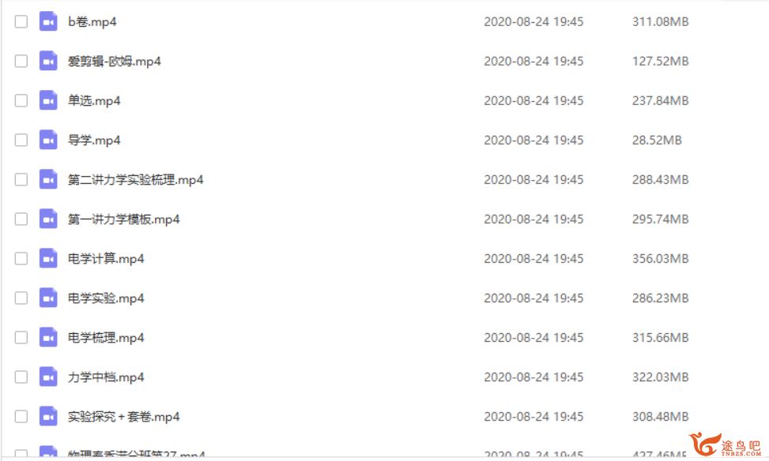This screenshot has width=769, height=461.
Task: Tick the checkbox for b卷.mp4
Action: pos(21,21)
